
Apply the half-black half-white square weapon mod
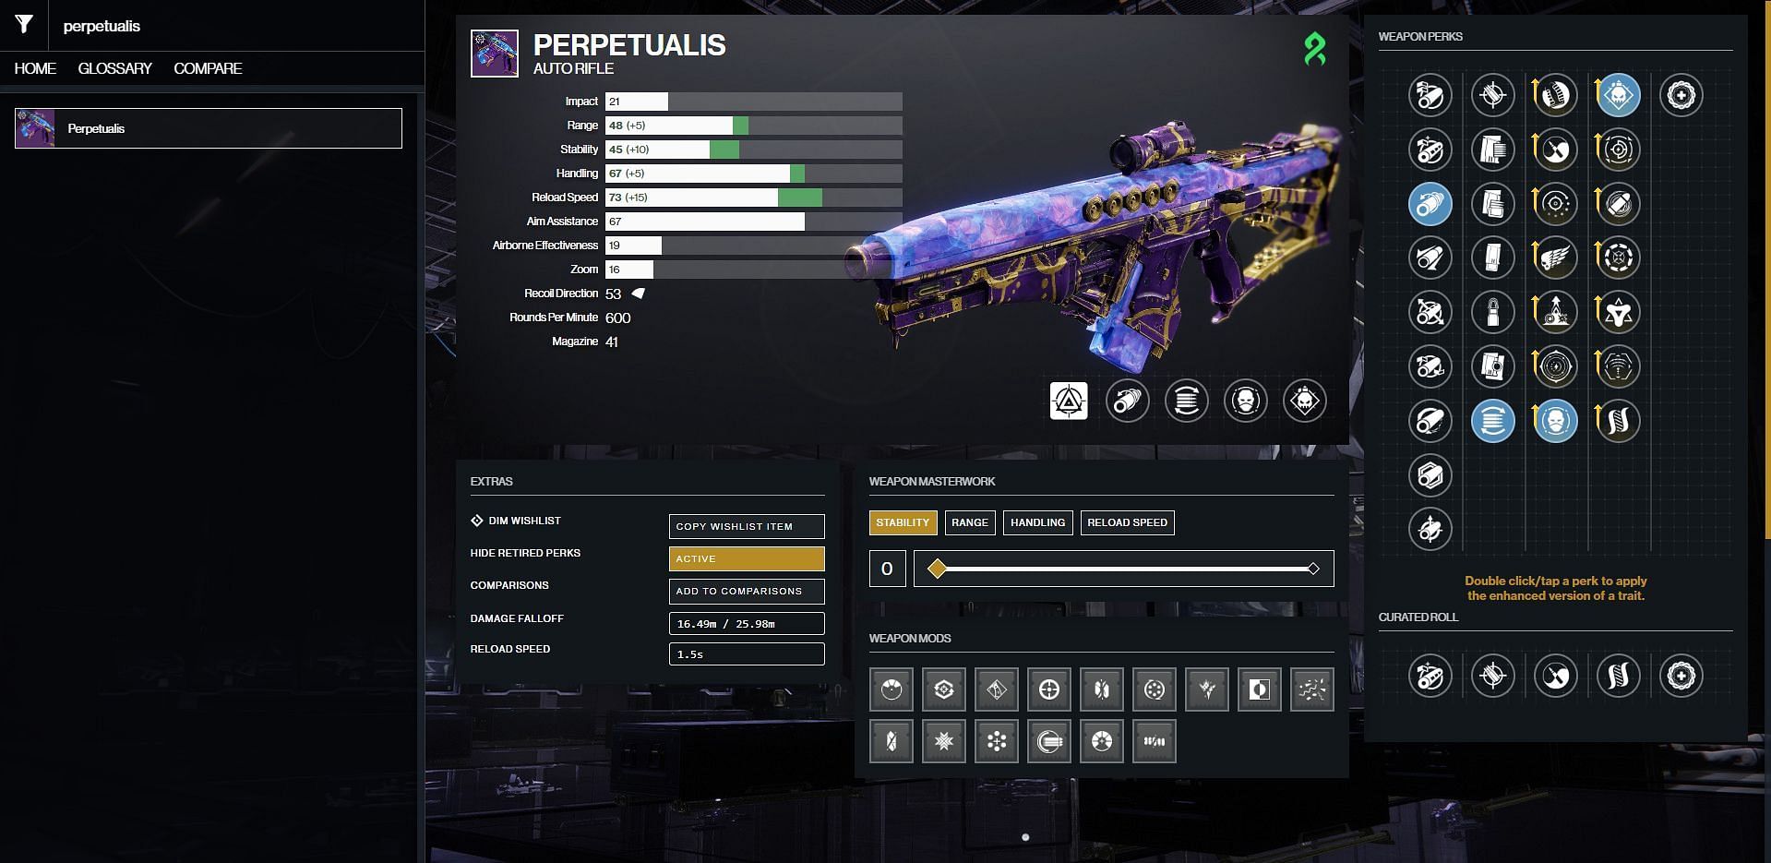[x=1259, y=689]
